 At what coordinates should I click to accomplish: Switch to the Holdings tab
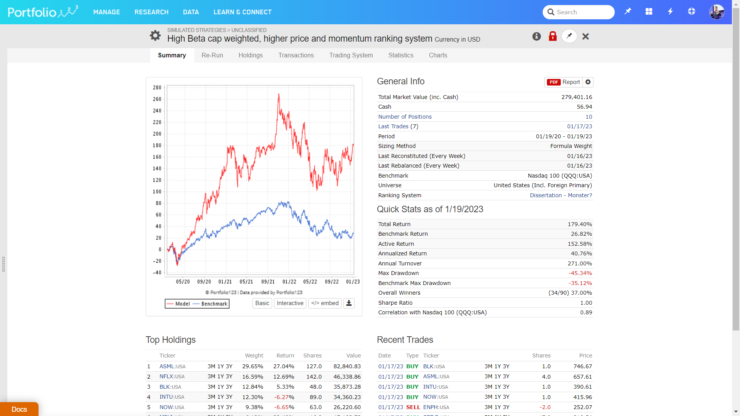pyautogui.click(x=251, y=55)
